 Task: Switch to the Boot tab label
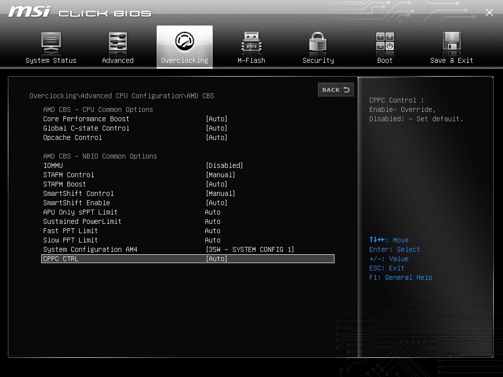385,60
